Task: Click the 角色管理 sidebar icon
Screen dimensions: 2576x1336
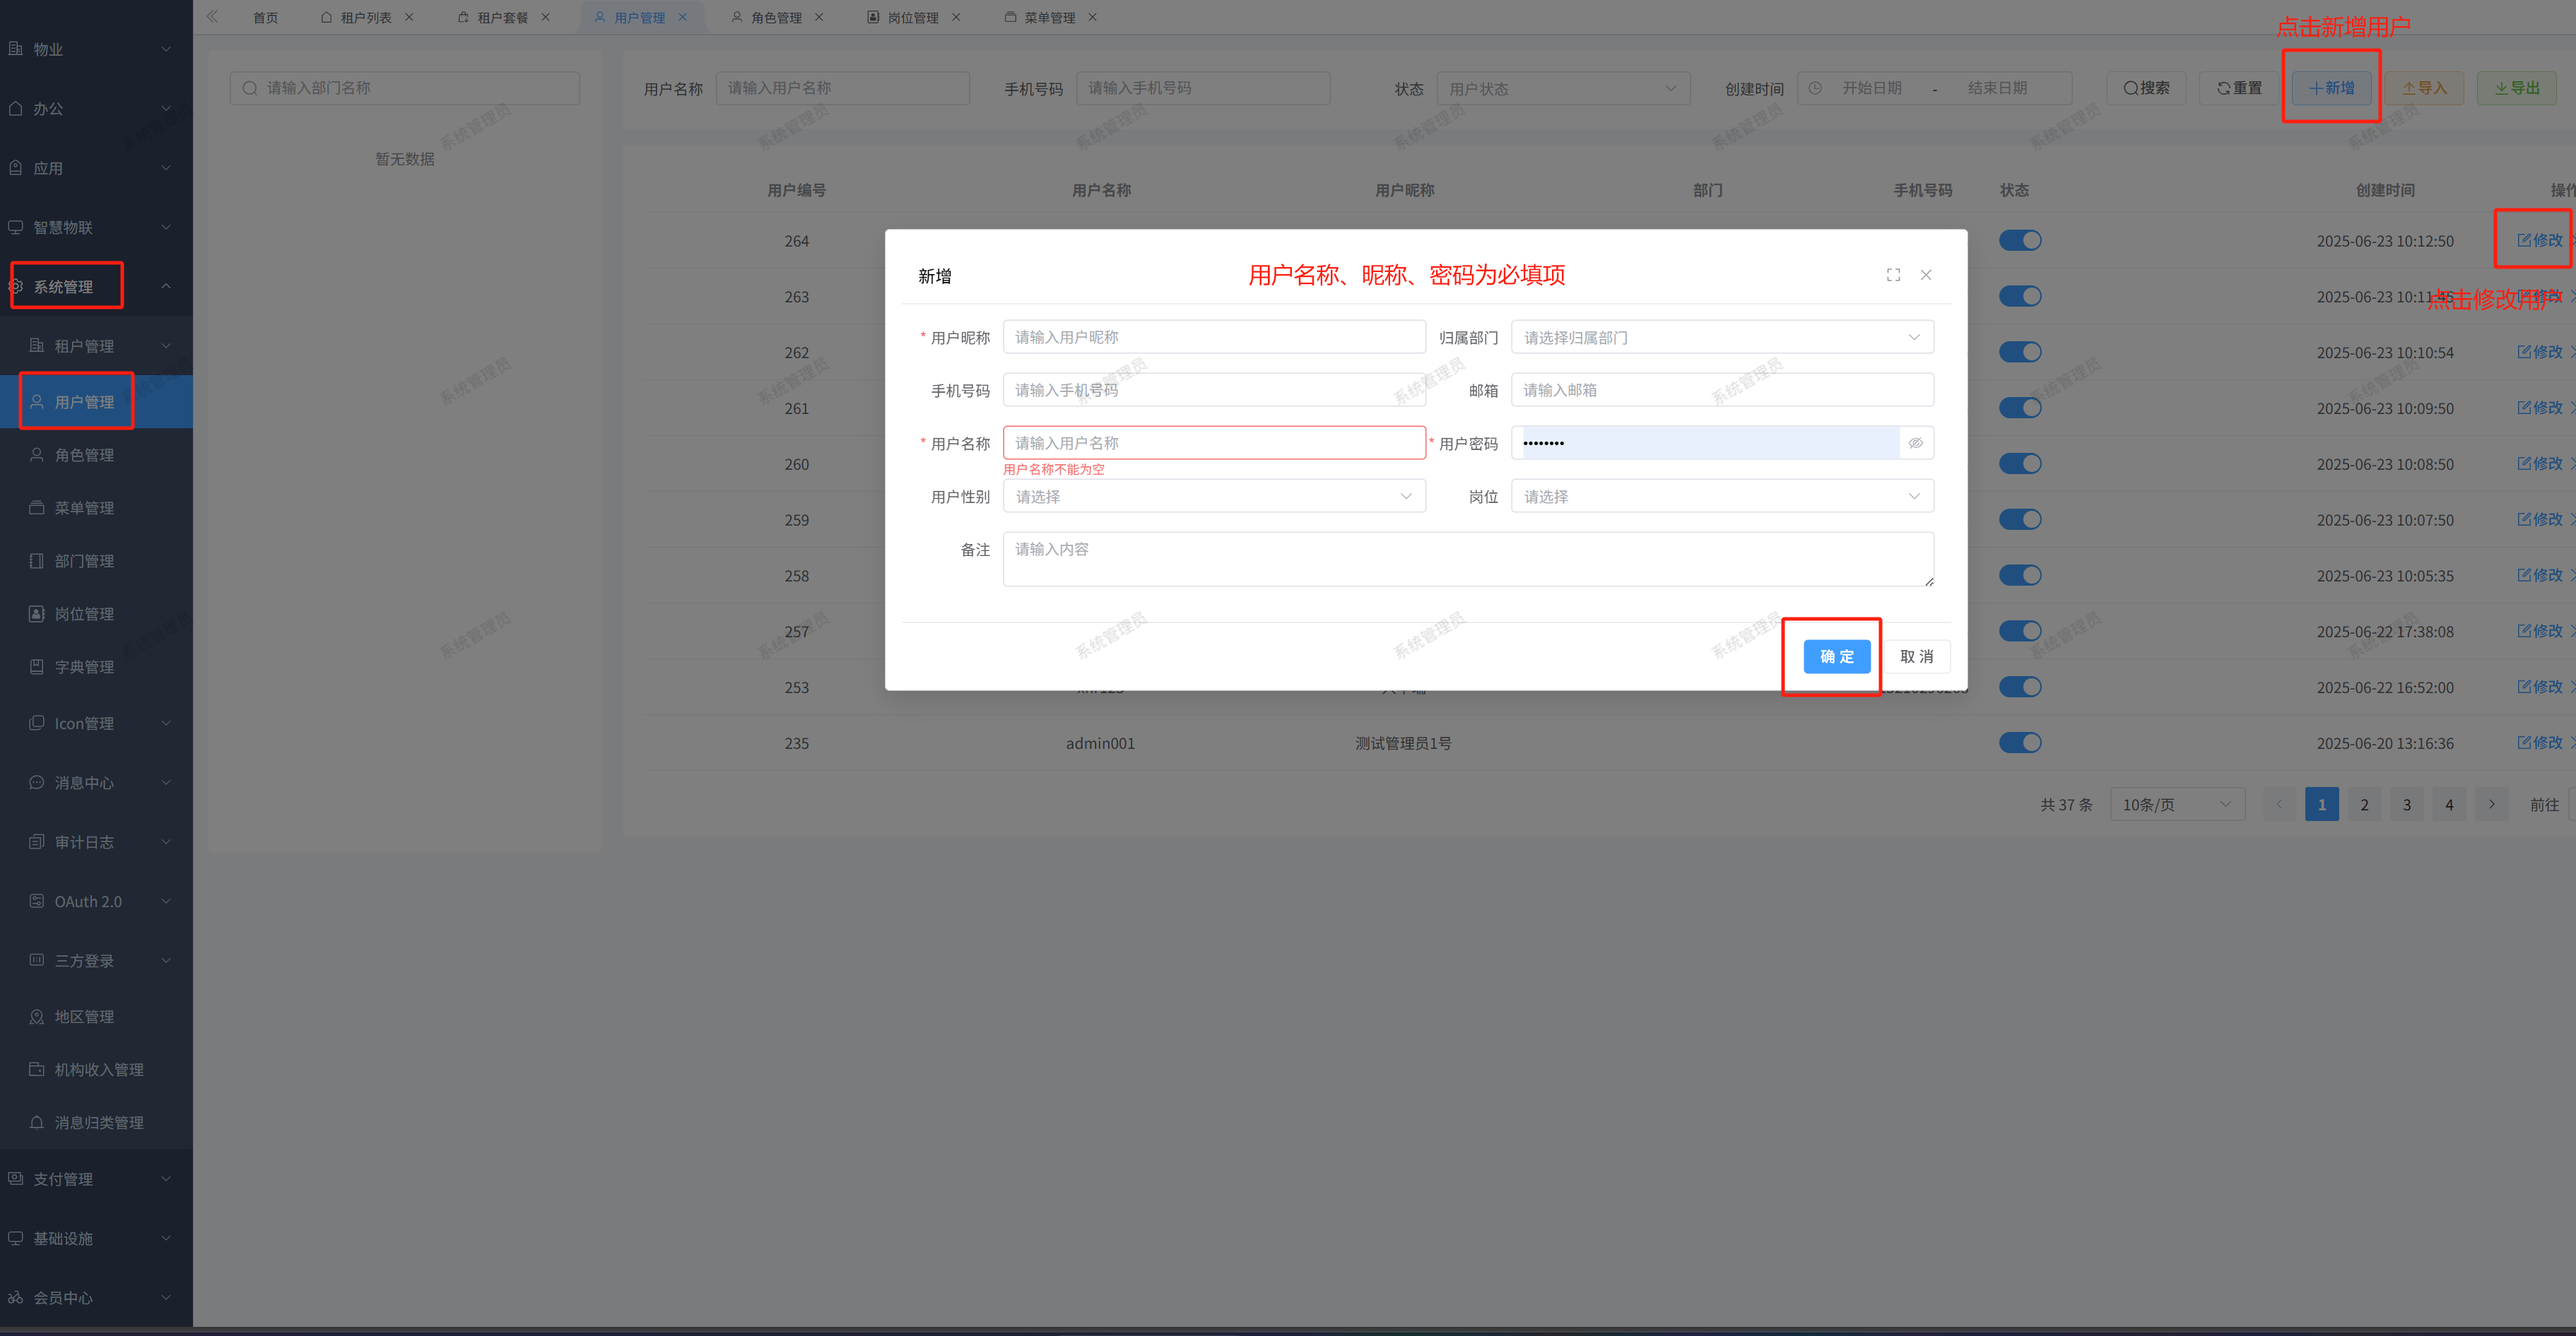Action: tap(37, 455)
